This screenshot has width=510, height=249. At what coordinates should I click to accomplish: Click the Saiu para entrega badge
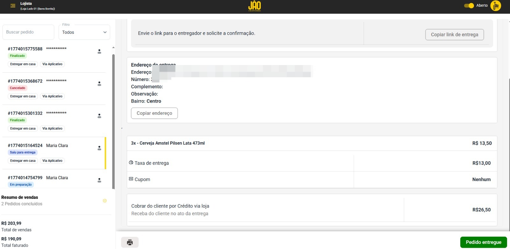(23, 152)
